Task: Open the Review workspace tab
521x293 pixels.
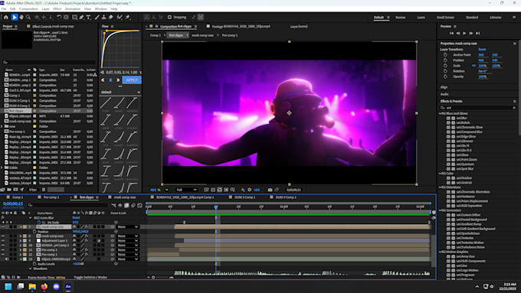Action: [401, 18]
